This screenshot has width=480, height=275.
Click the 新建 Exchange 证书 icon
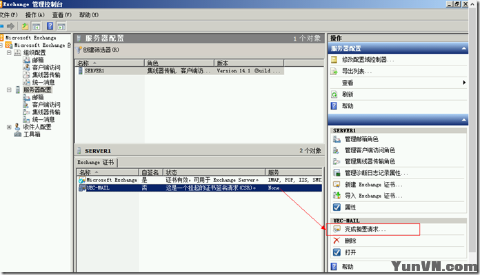(x=337, y=185)
